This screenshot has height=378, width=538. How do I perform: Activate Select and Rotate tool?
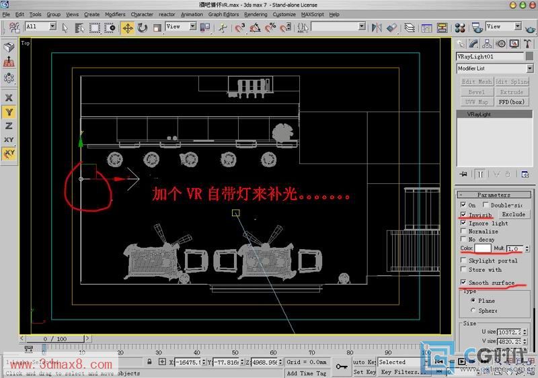pos(143,28)
